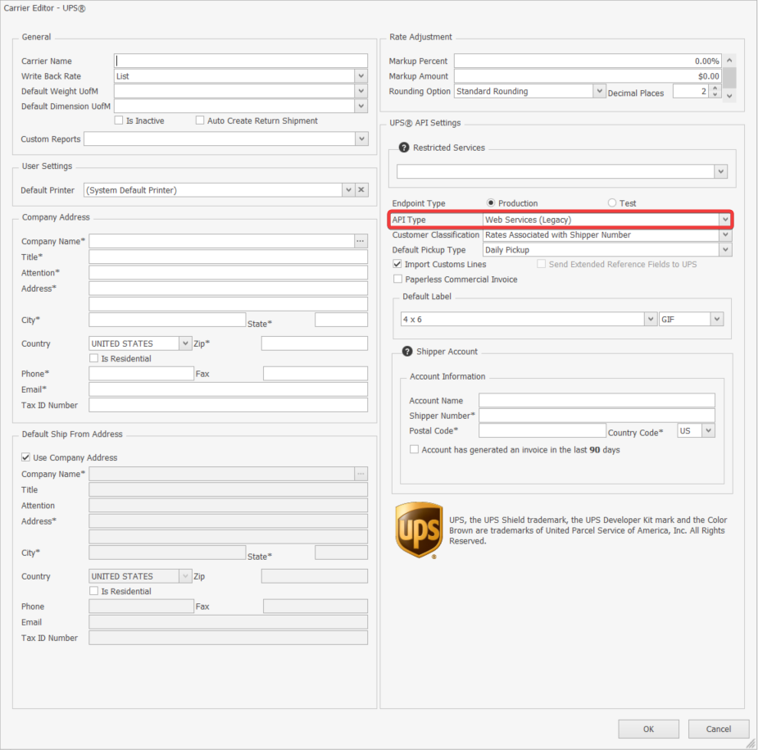This screenshot has height=750, width=758.
Task: Click the Rate Adjustment vertical scrollbar
Action: [x=728, y=76]
